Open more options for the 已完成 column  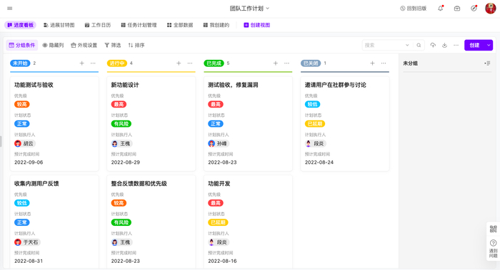(286, 63)
